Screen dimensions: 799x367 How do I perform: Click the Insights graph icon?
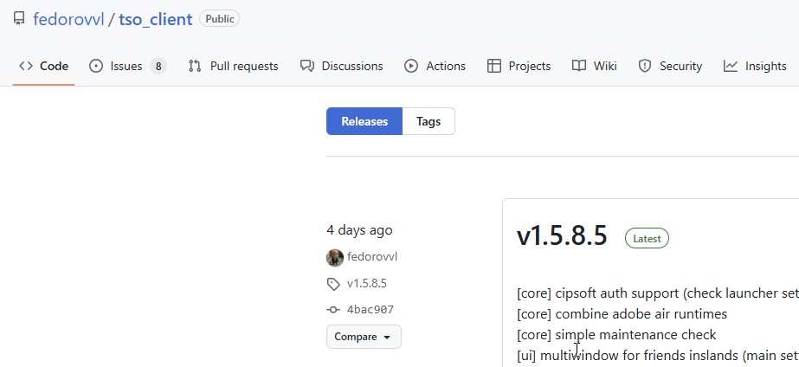[x=731, y=66]
